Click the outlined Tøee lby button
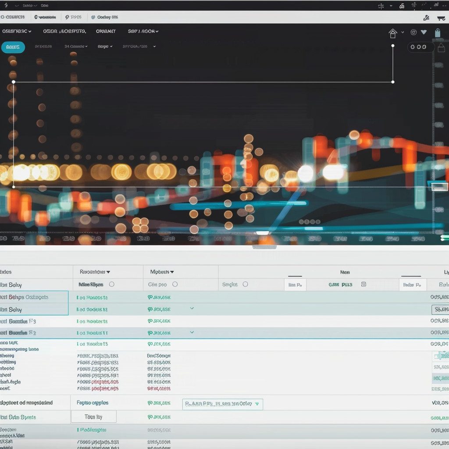This screenshot has width=449, height=449. point(94,417)
